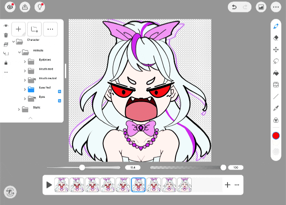Open the perspective grid tool
This screenshot has height=205, width=286.
pyautogui.click(x=276, y=85)
